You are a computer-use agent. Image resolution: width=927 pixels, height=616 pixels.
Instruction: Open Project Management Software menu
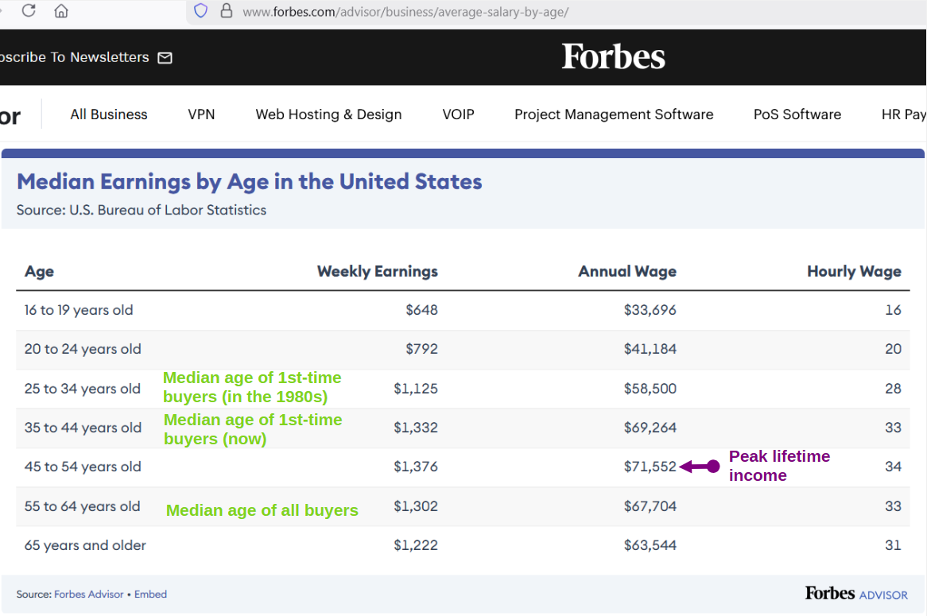(x=614, y=114)
